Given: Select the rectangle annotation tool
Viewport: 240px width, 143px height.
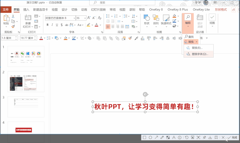Looking at the screenshot, I should [144, 137].
